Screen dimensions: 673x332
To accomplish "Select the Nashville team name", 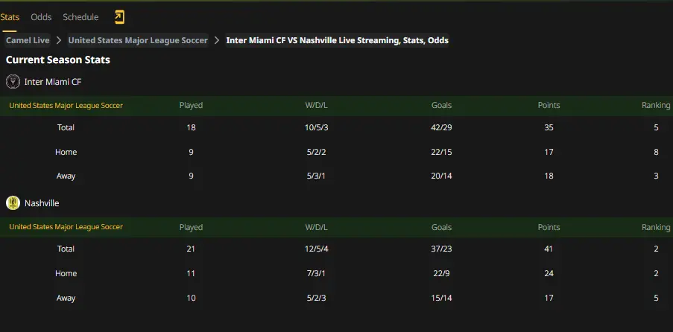I will (x=42, y=203).
